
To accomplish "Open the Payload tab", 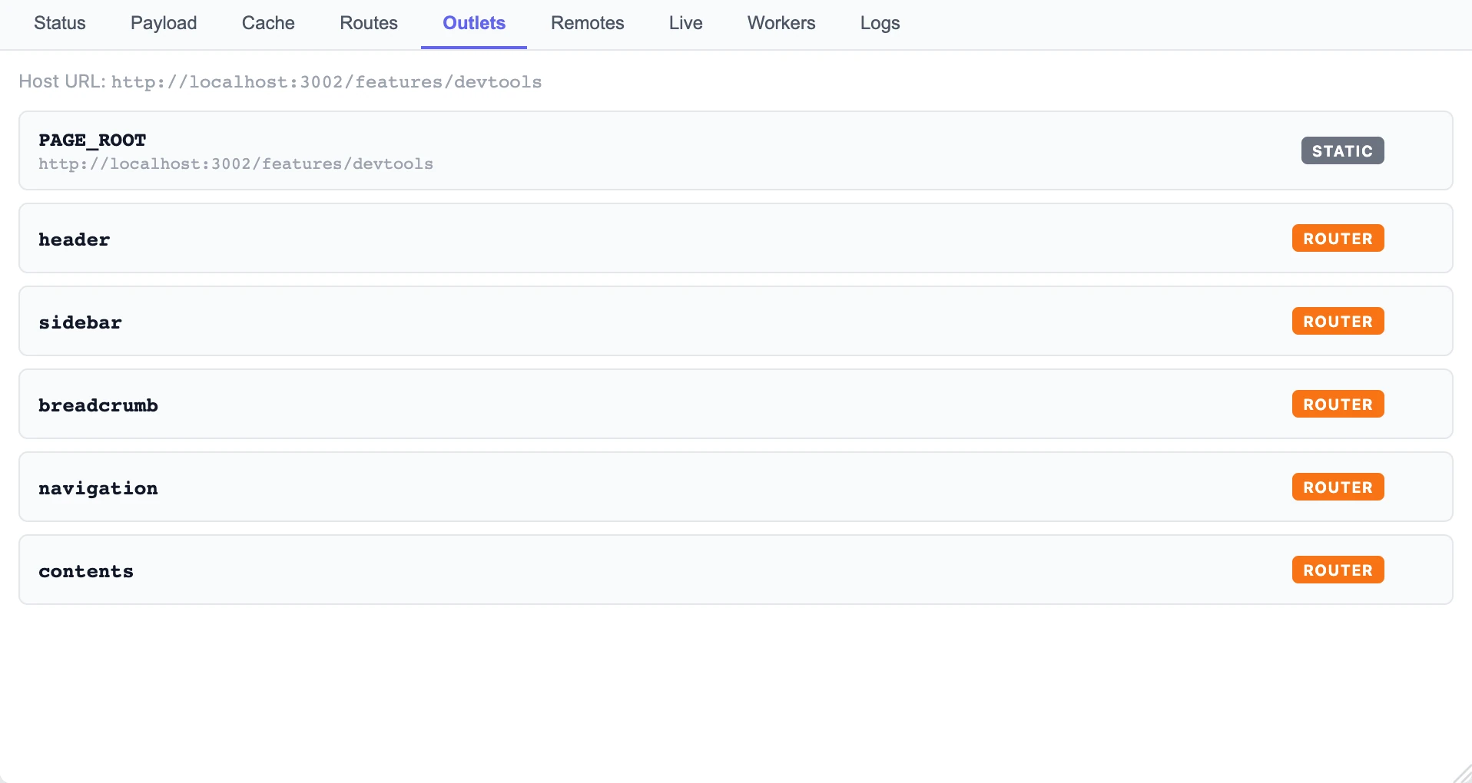I will [x=164, y=23].
